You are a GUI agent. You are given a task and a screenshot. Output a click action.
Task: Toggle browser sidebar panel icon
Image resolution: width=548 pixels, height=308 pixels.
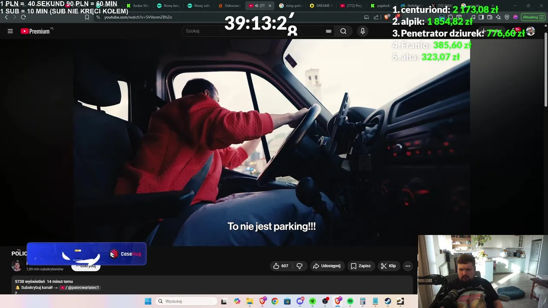(x=481, y=17)
